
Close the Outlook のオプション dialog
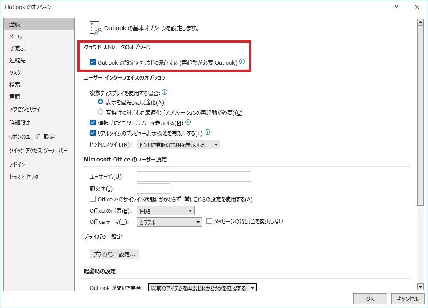point(417,7)
